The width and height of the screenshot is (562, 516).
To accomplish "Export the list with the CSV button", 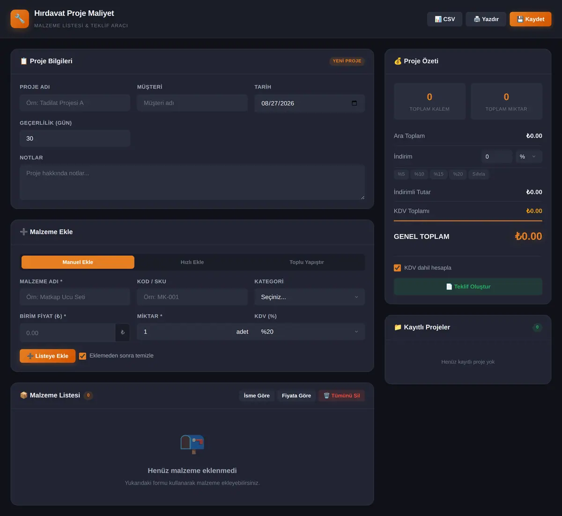I will tap(444, 19).
